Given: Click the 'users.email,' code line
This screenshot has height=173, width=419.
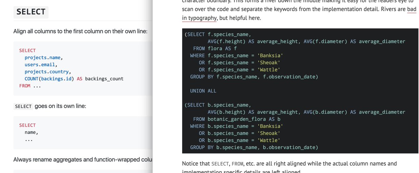Looking at the screenshot, I should tap(41, 65).
